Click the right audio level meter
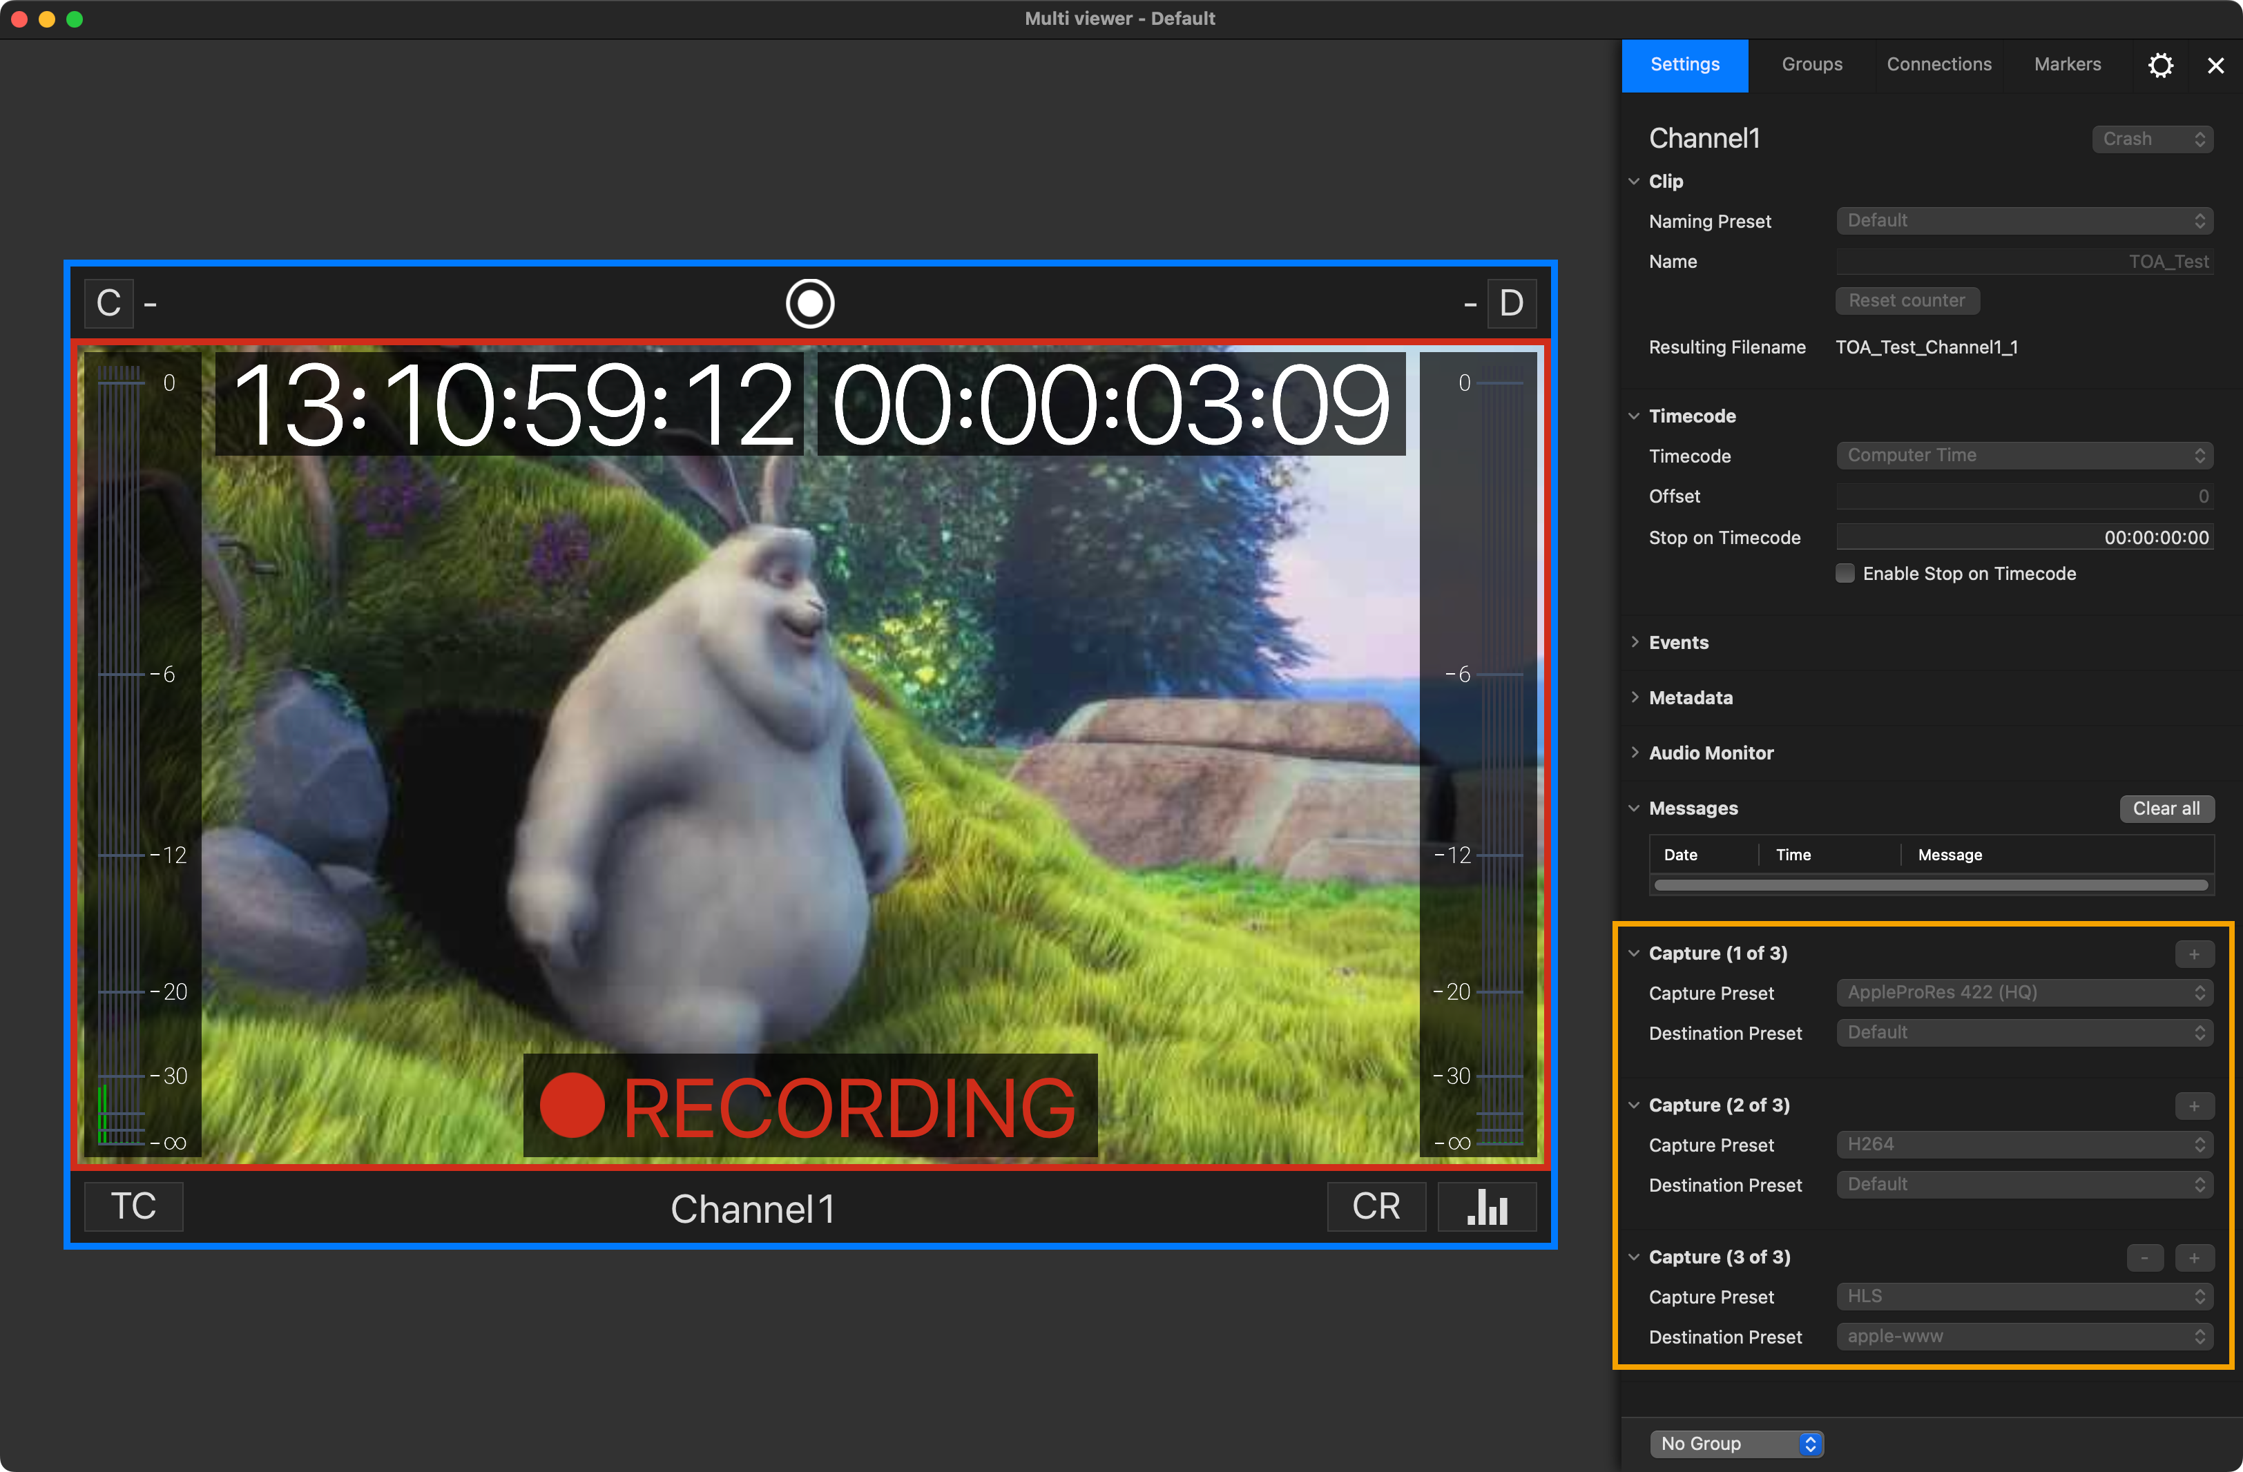Viewport: 2243px width, 1472px height. click(1479, 754)
